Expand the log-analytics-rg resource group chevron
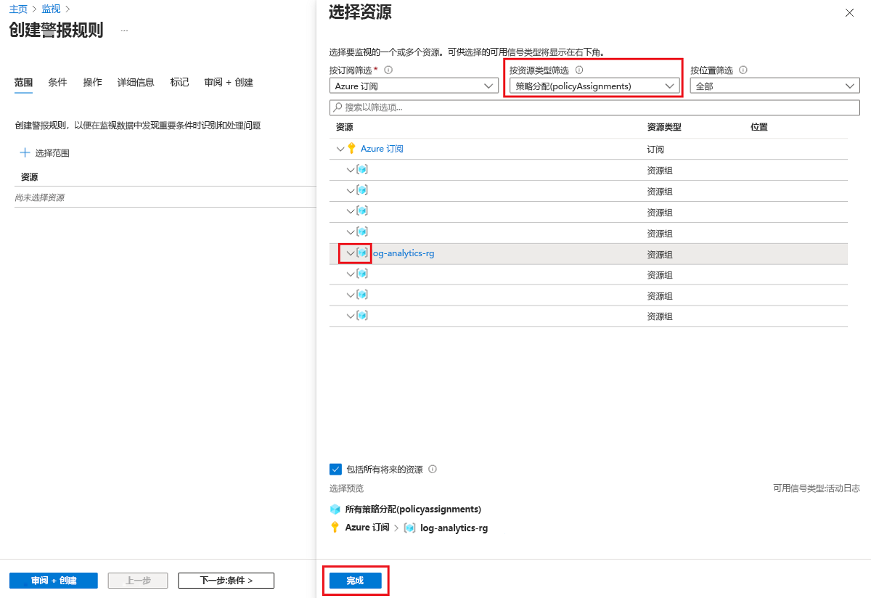Screen dimensions: 871x598 tap(351, 253)
